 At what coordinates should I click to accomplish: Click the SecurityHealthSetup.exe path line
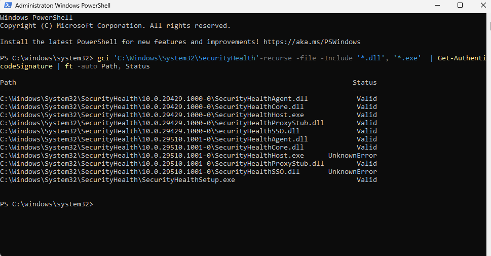tap(118, 180)
